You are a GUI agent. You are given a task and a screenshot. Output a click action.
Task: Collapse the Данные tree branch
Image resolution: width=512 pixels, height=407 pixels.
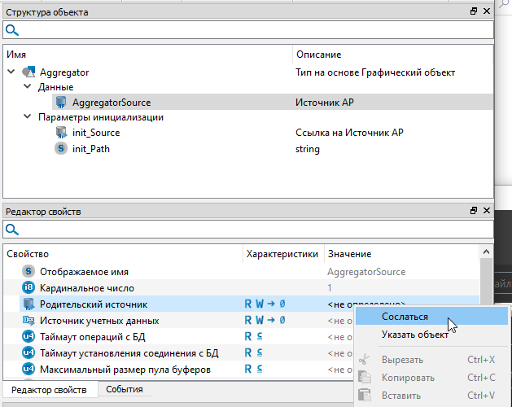coord(27,87)
